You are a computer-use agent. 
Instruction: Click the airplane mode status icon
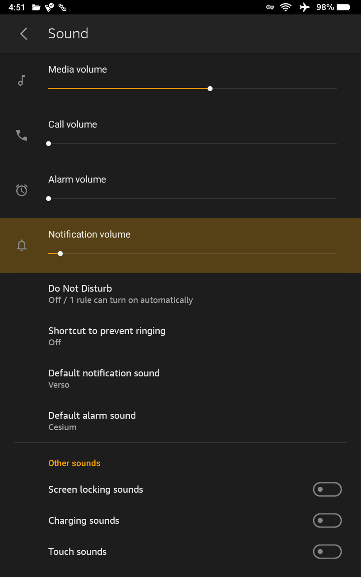(x=305, y=7)
